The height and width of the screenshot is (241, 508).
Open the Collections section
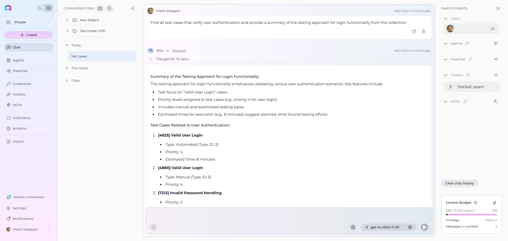tap(21, 118)
